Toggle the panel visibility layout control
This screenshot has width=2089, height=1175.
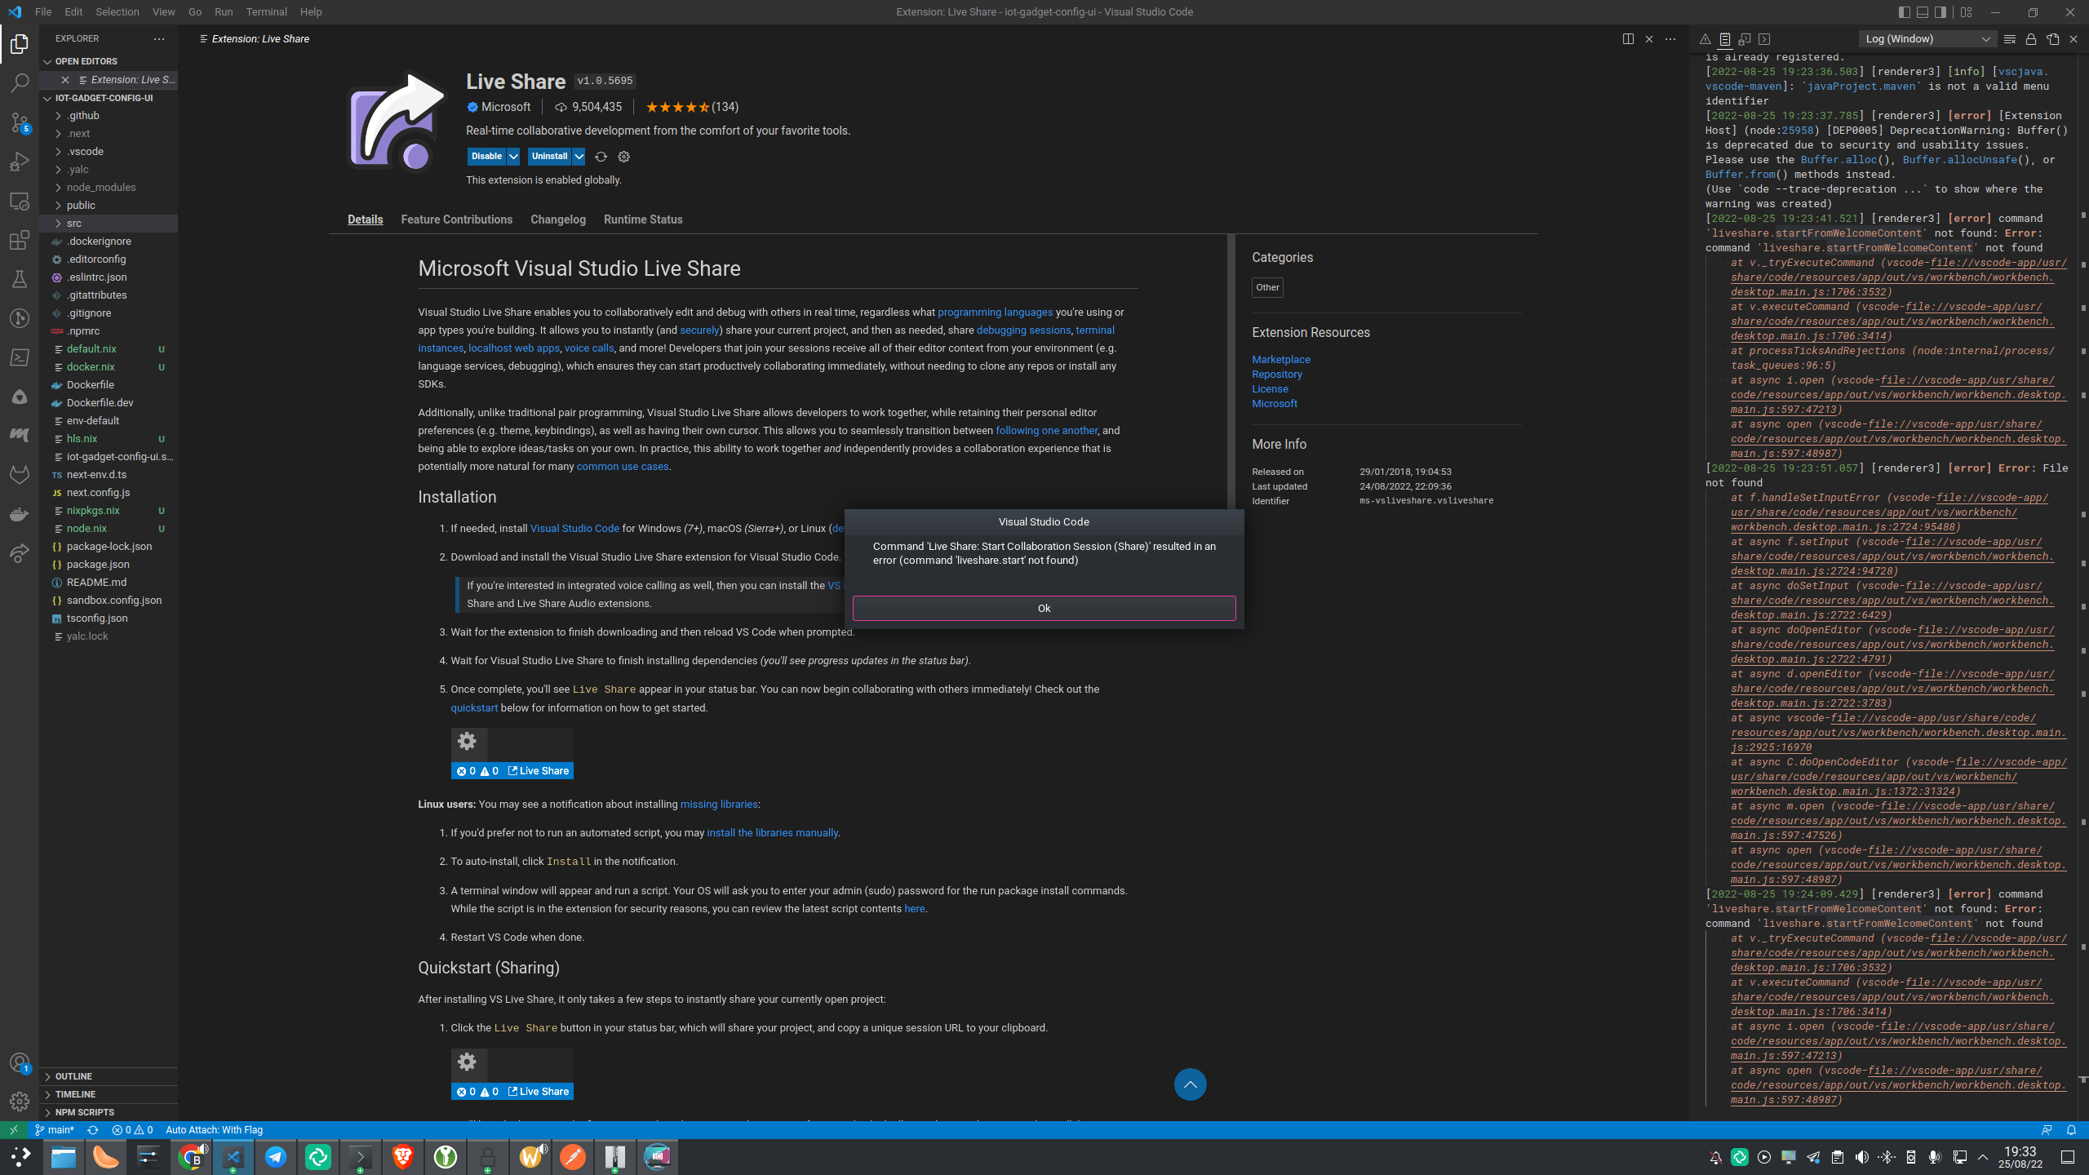click(x=1923, y=11)
